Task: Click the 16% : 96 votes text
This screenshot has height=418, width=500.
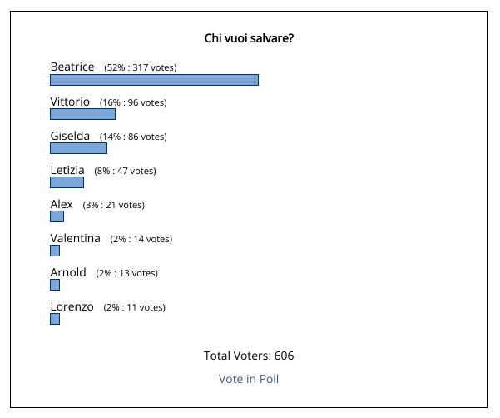Action: (133, 102)
